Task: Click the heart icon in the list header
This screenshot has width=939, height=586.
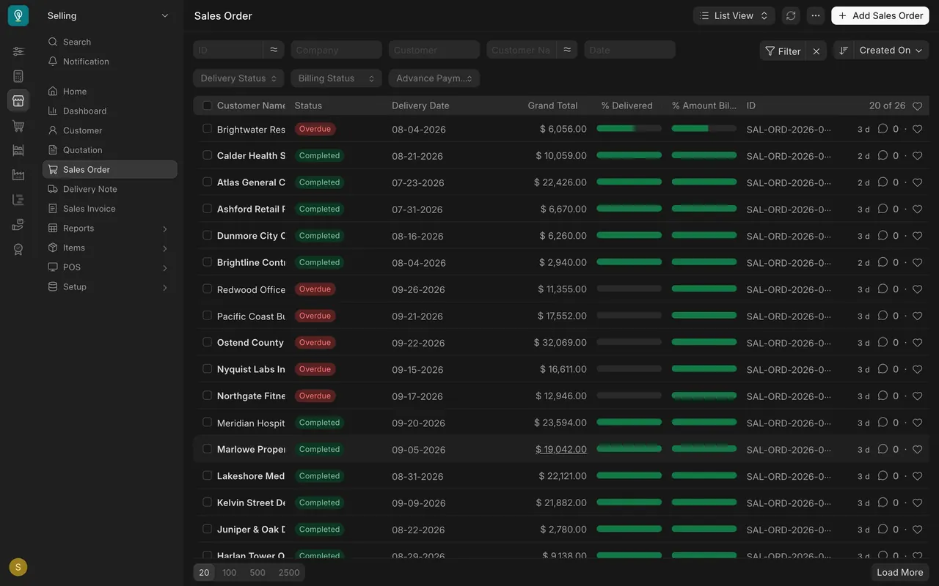Action: coord(917,106)
